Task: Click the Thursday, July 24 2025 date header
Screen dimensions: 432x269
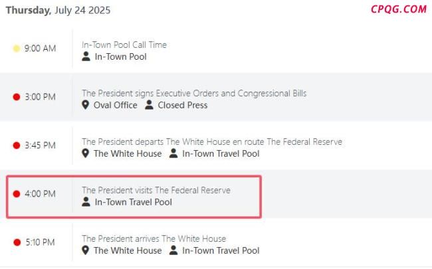Action: (58, 10)
